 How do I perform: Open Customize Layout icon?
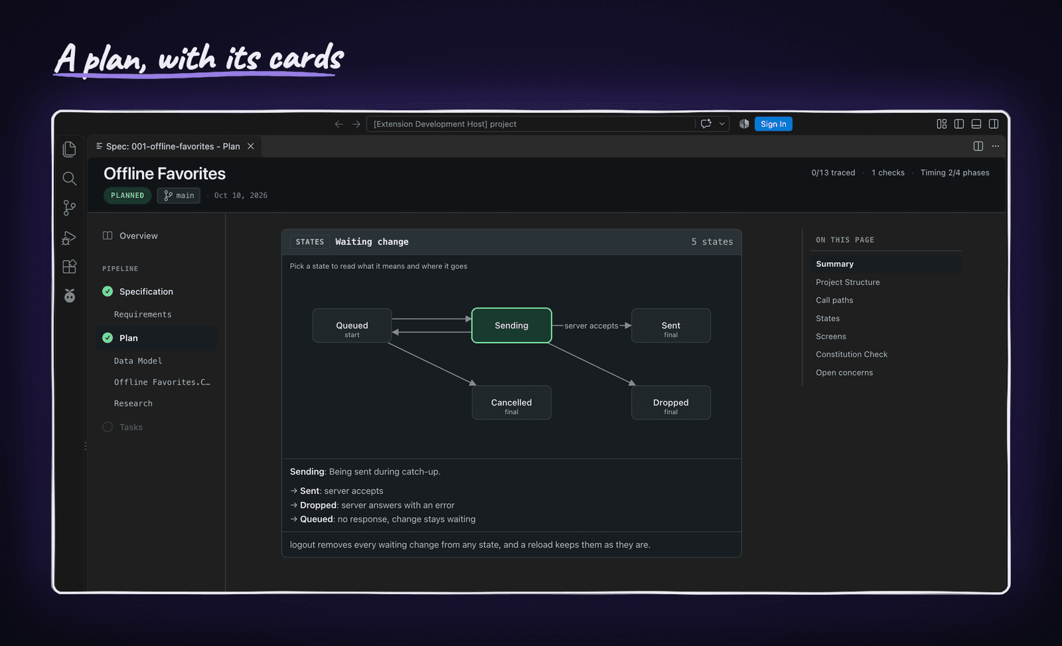point(942,124)
